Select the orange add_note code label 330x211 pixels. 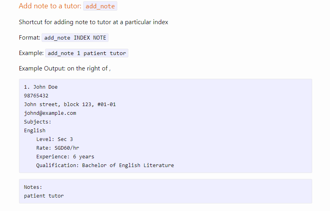100,6
